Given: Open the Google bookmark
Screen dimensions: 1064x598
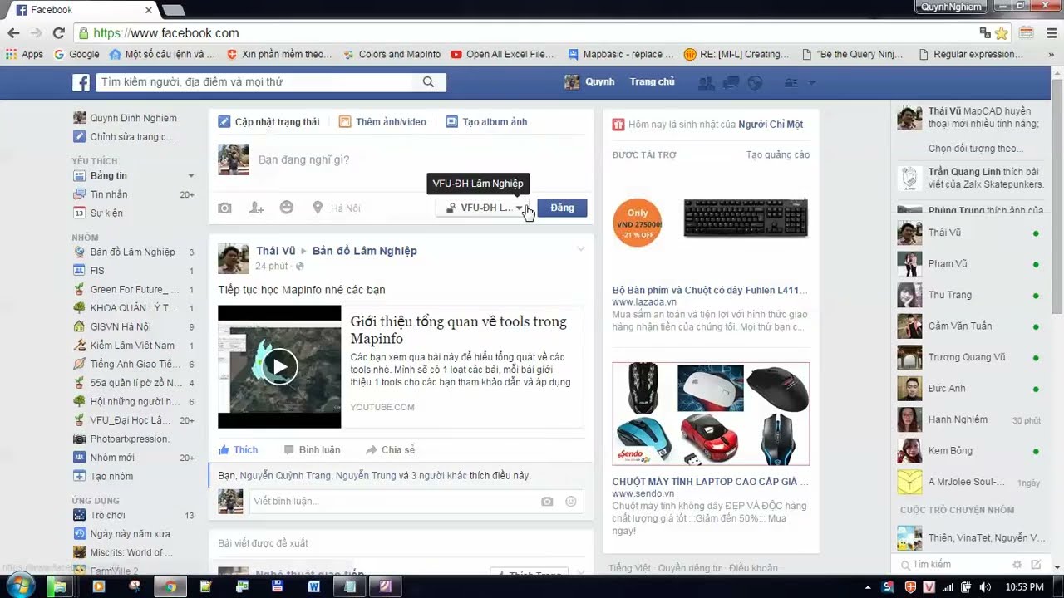Looking at the screenshot, I should pos(76,54).
